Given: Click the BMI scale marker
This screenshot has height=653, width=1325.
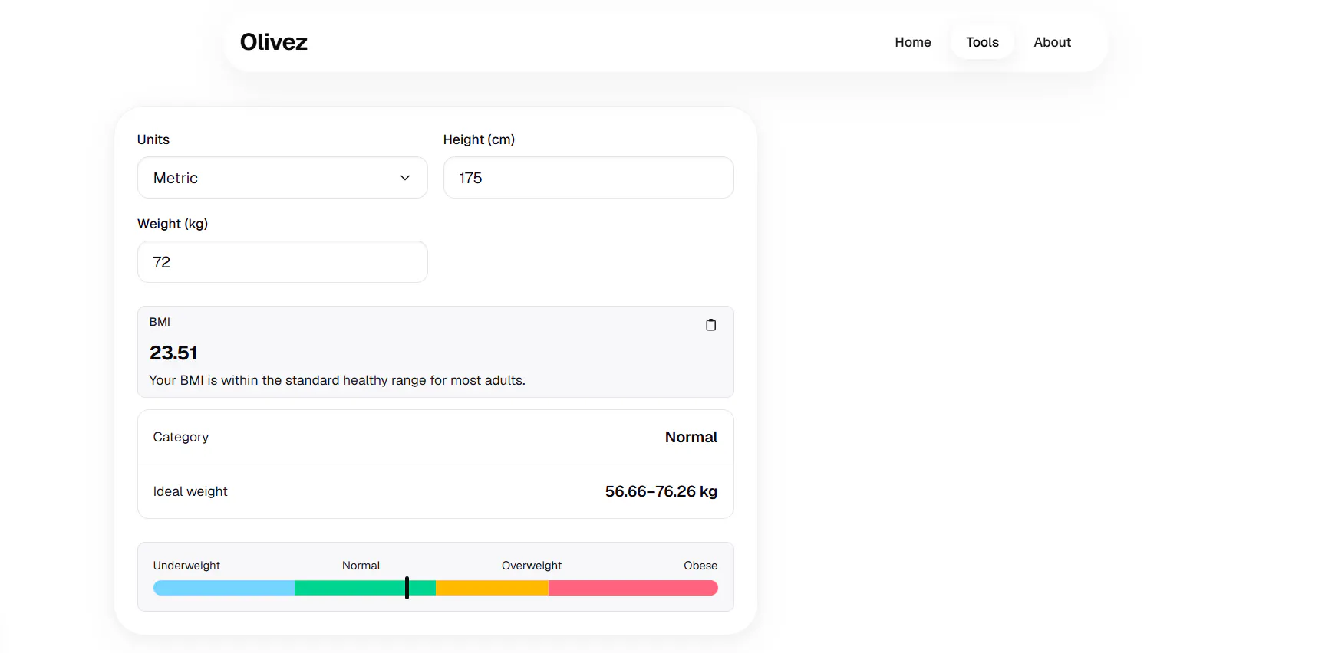Looking at the screenshot, I should pyautogui.click(x=407, y=588).
